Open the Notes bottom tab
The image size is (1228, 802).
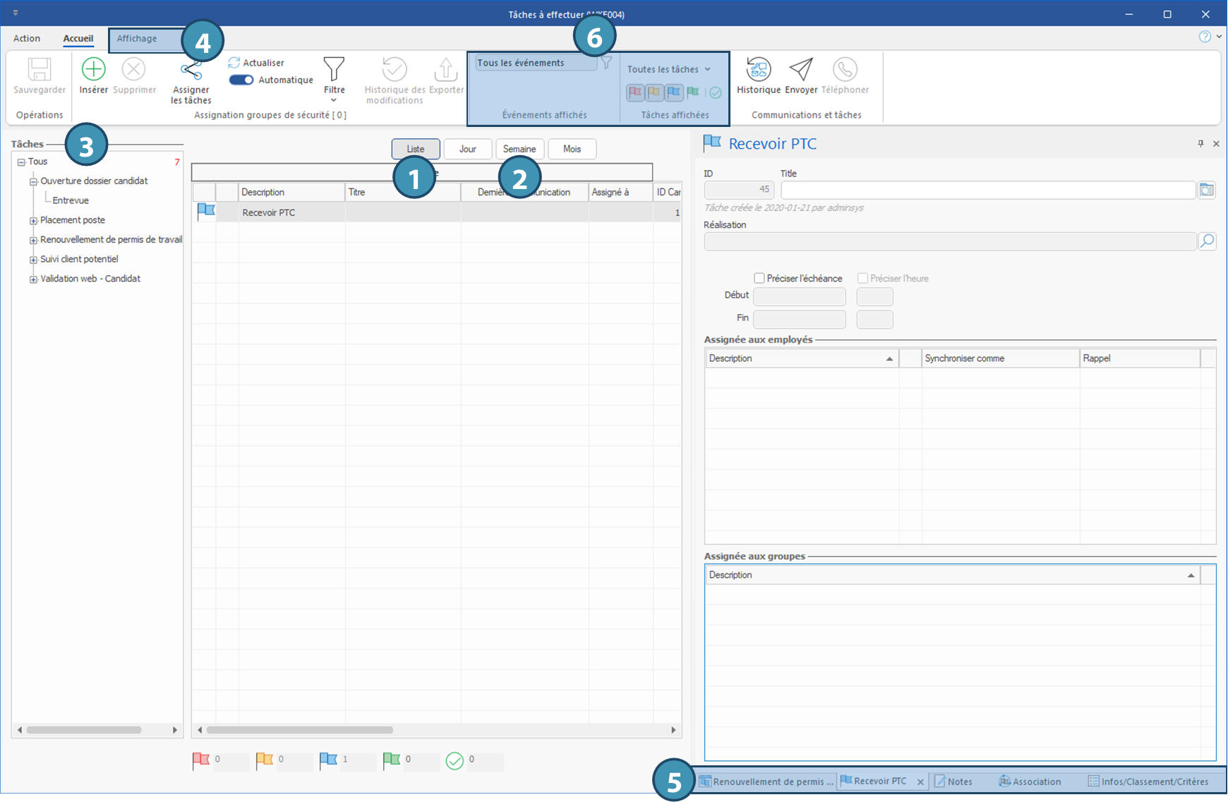point(953,782)
